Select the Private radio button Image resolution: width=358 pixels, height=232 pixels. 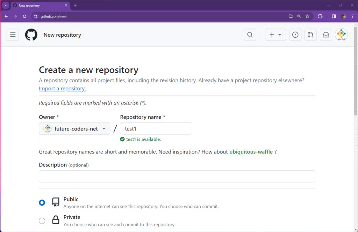point(42,220)
